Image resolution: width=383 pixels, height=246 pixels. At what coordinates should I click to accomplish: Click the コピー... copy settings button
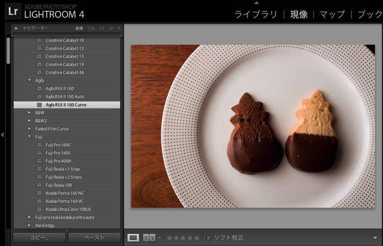point(39,238)
